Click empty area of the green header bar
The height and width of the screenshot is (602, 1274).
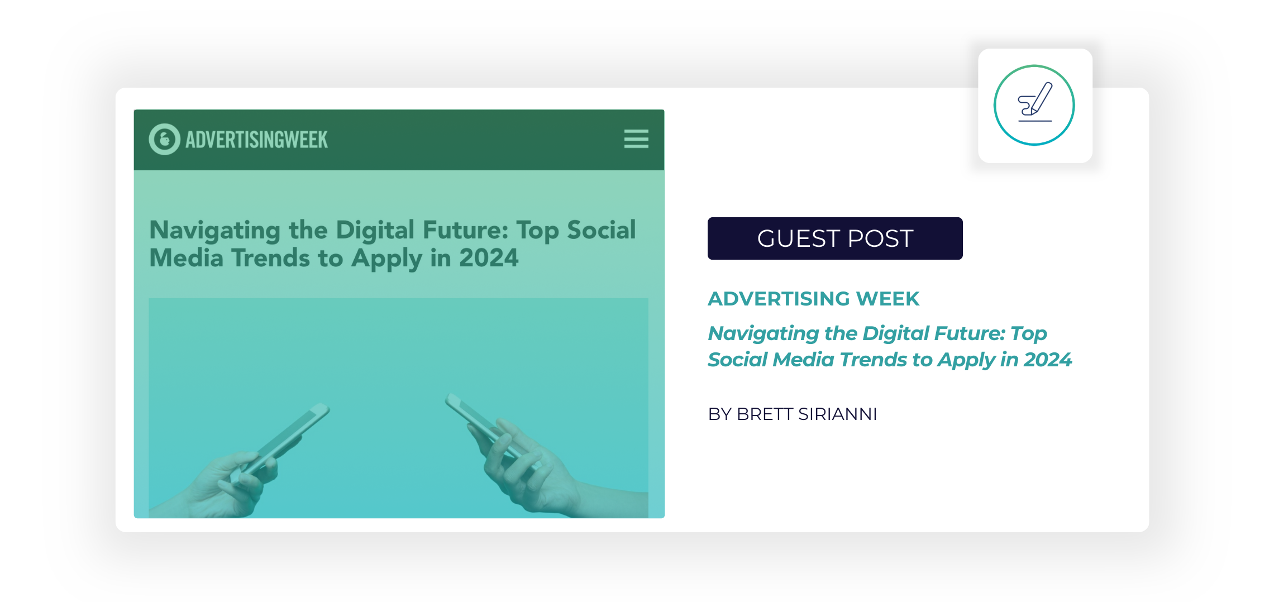click(x=475, y=140)
